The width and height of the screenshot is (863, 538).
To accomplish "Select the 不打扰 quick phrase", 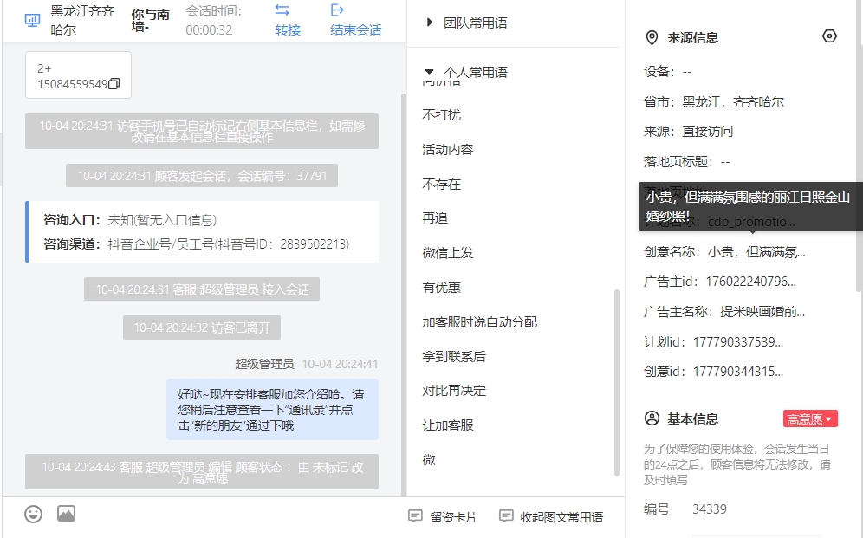I will 441,114.
